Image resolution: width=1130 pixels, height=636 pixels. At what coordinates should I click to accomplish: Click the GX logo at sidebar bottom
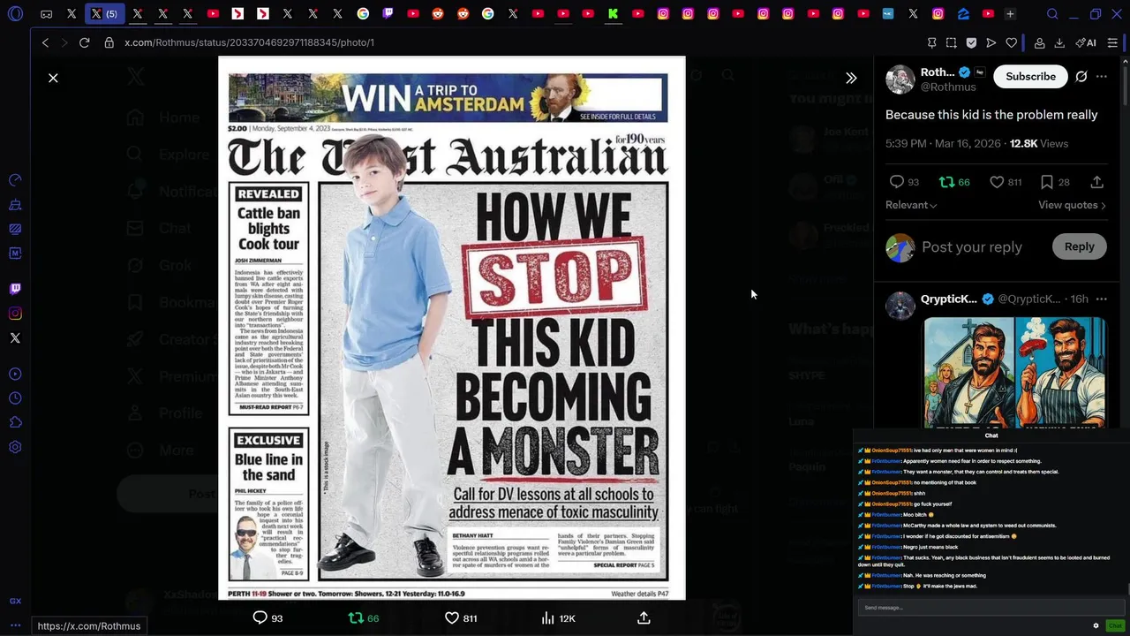[x=15, y=601]
